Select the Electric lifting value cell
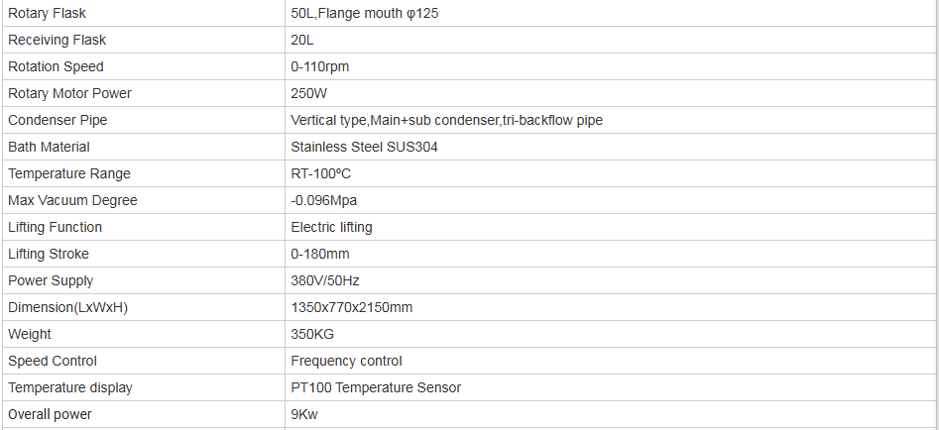The height and width of the screenshot is (430, 939). (331, 227)
